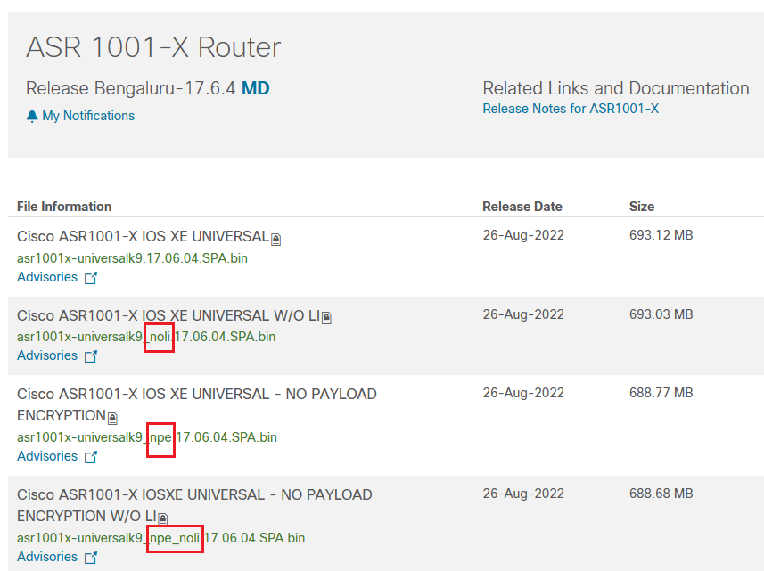Screen dimensions: 764x571
Task: Open Advisories for the universalk9_noli image
Action: 47,355
